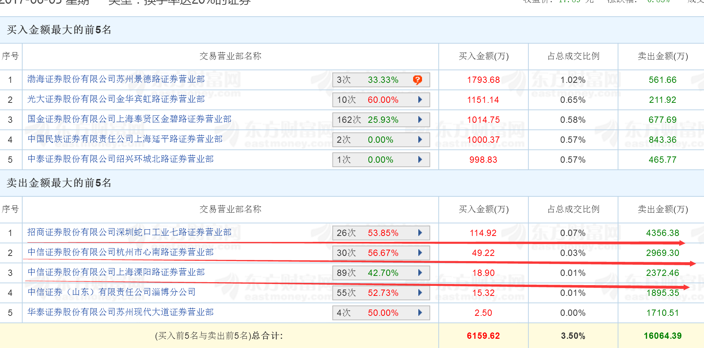Image resolution: width=704 pixels, height=348 pixels.
Task: Click the orange question mark icon beside 33.33%
Action: [x=418, y=80]
